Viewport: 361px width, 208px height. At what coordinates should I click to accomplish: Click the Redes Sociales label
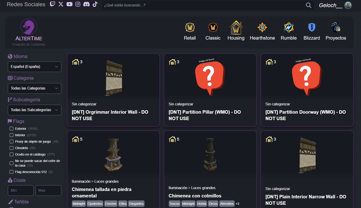pyautogui.click(x=26, y=4)
